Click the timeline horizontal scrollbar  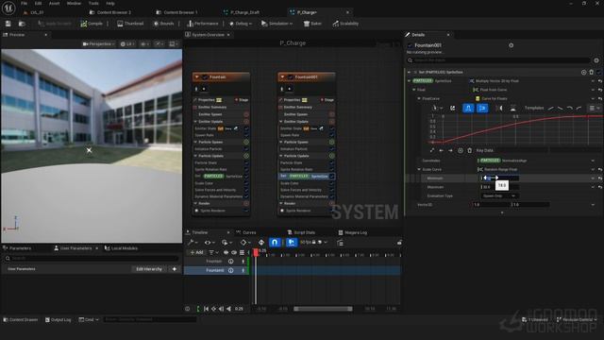(323, 309)
